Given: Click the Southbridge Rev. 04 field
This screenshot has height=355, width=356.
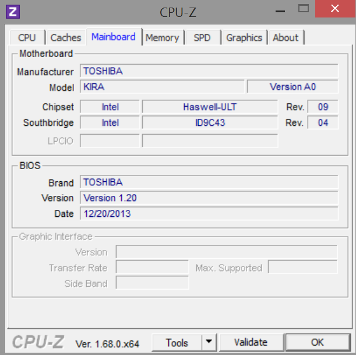Looking at the screenshot, I should tap(323, 122).
